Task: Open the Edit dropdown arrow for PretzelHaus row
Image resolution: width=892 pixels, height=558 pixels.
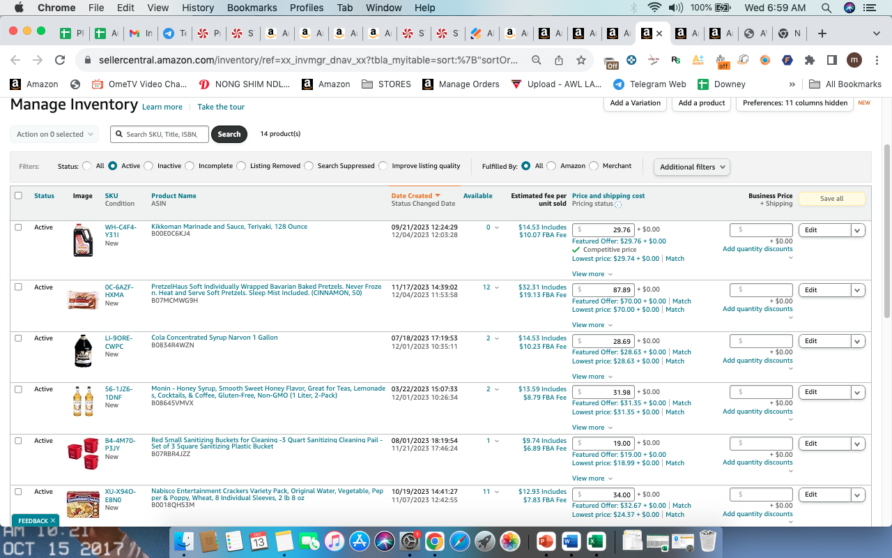Action: 858,290
